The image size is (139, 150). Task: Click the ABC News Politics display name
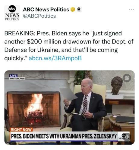click(46, 10)
